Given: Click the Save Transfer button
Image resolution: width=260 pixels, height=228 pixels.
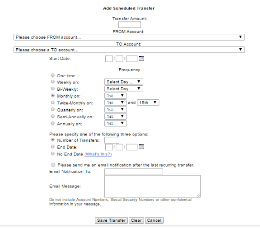Looking at the screenshot, I should pos(111,220).
